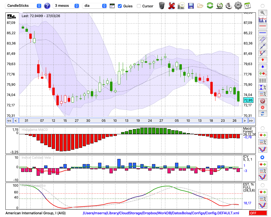271x217 pixels.
Task: Select the radio button beside MACD panel
Action: click(x=262, y=128)
